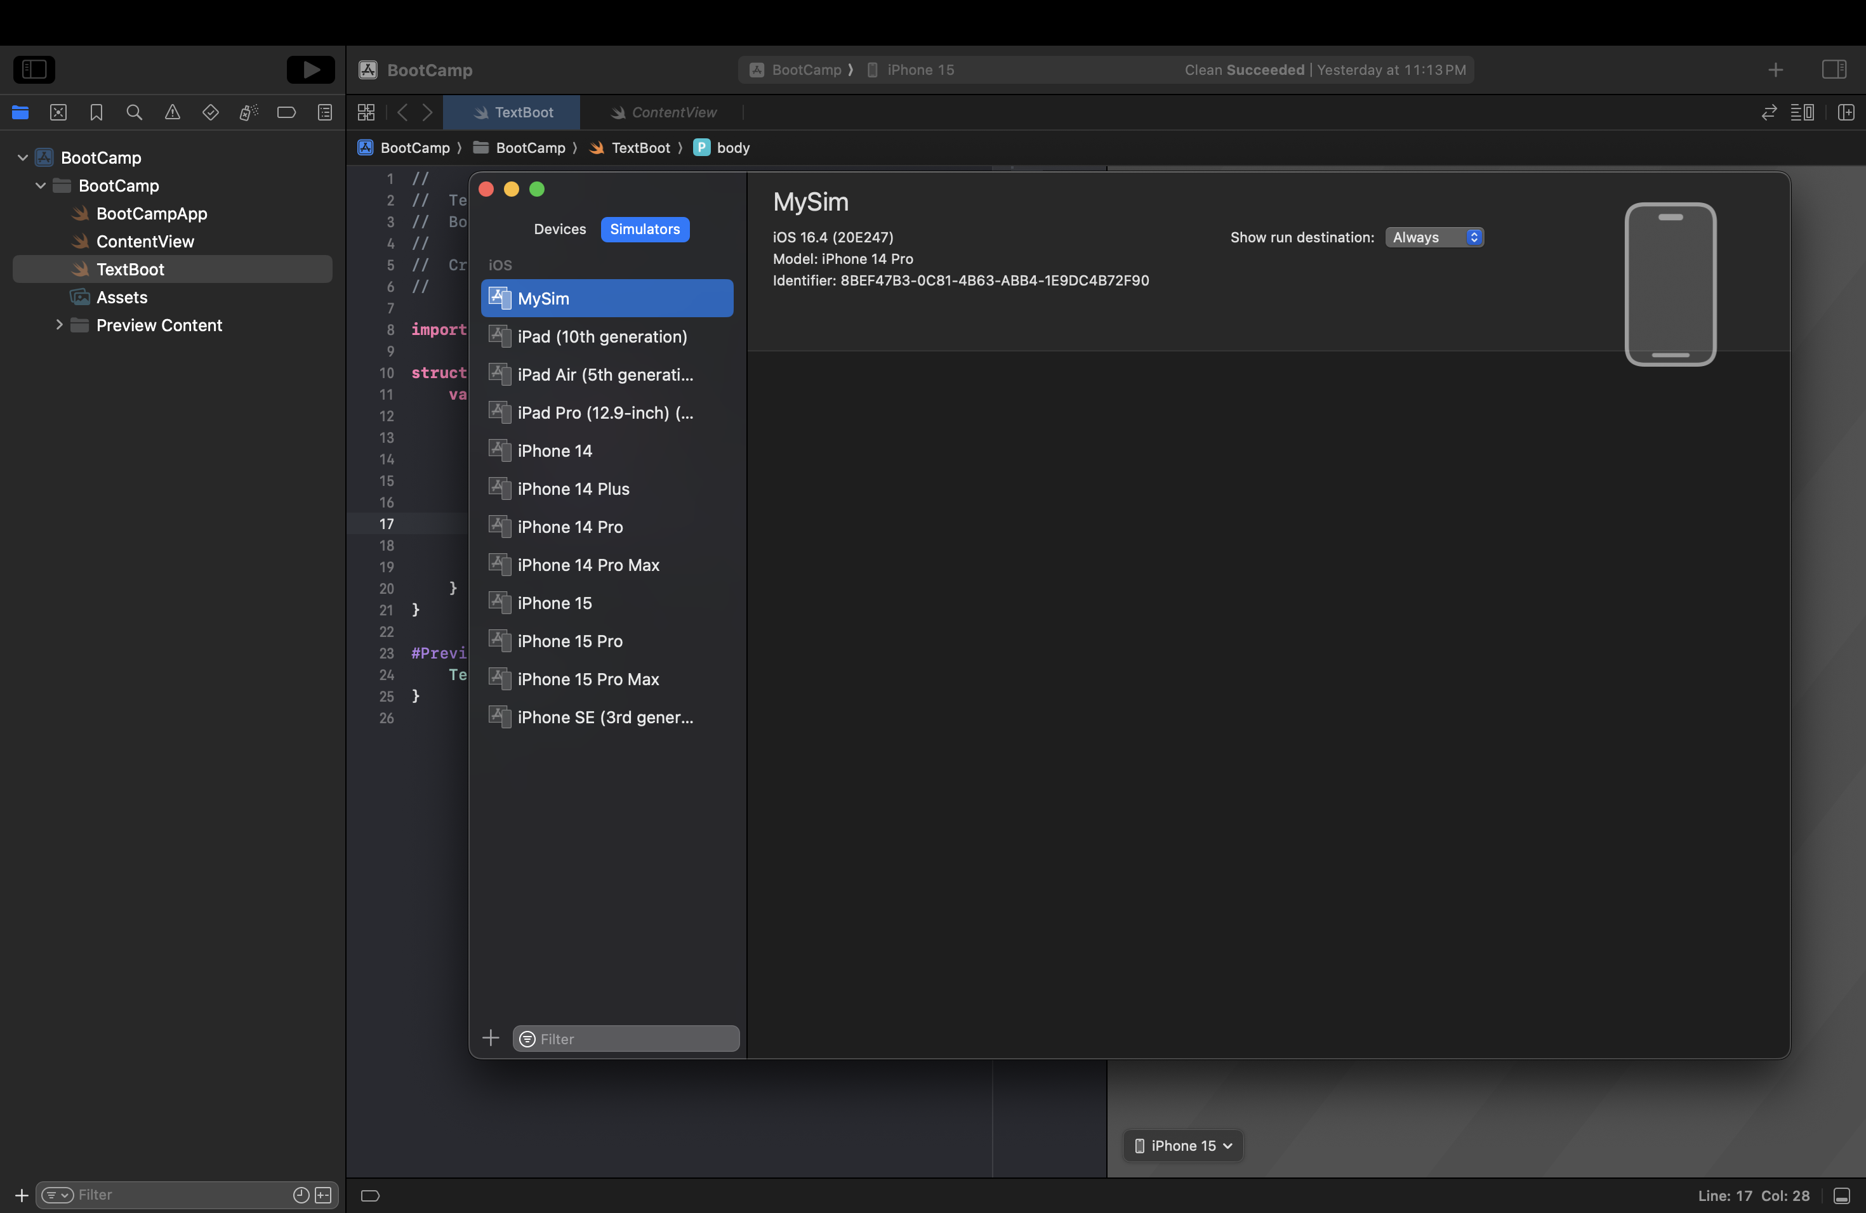Expand the Preview Content folder
Screen dimensions: 1866x1213
pos(59,325)
